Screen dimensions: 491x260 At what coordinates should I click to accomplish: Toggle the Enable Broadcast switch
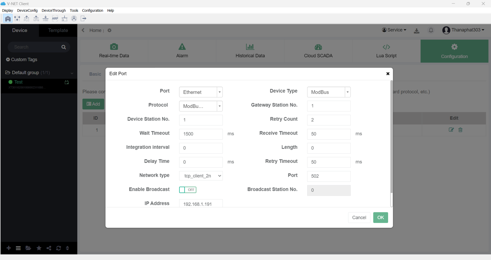pos(188,190)
